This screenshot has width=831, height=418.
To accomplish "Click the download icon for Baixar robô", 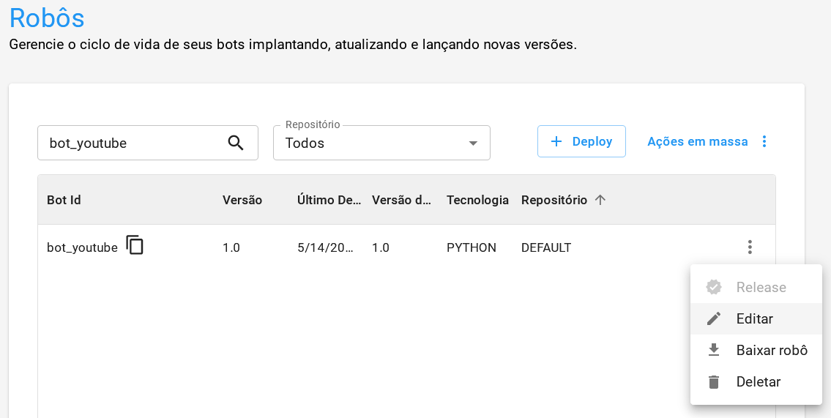I will pyautogui.click(x=714, y=351).
